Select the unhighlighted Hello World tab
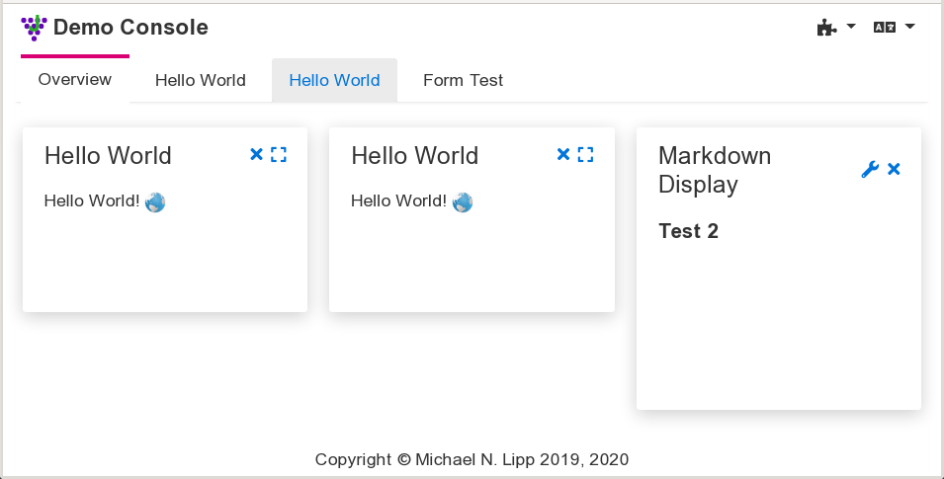944x479 pixels. [x=200, y=81]
